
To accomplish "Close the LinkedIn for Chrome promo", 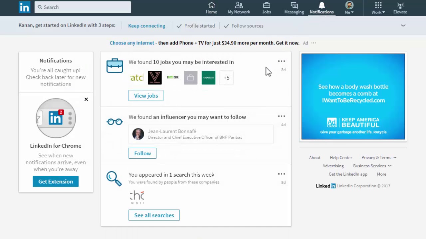I will 86,99.
